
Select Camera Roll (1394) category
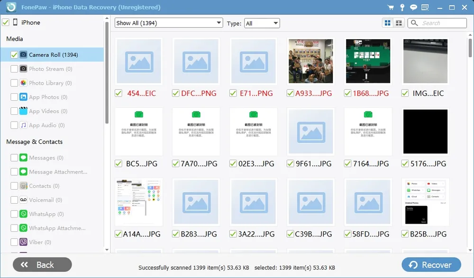(52, 54)
